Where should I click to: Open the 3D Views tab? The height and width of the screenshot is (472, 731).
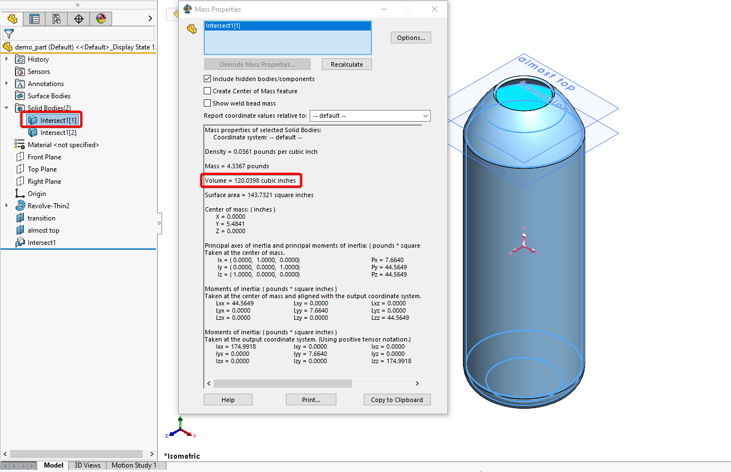click(88, 465)
